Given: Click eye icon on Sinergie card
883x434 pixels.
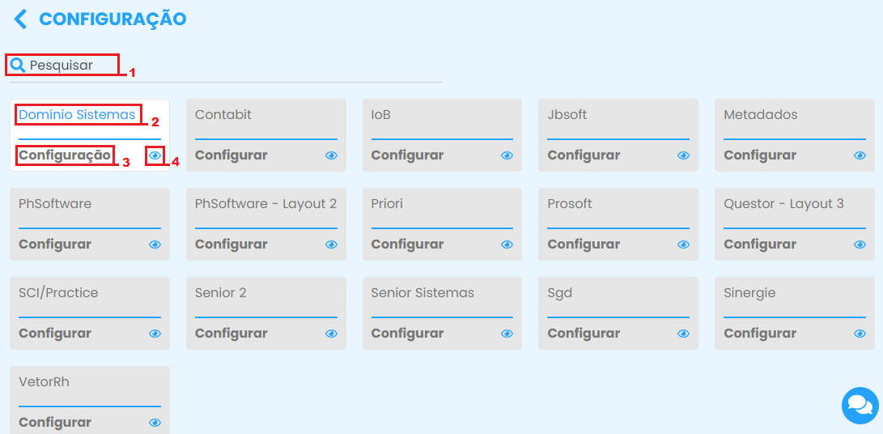Looking at the screenshot, I should click(x=860, y=334).
